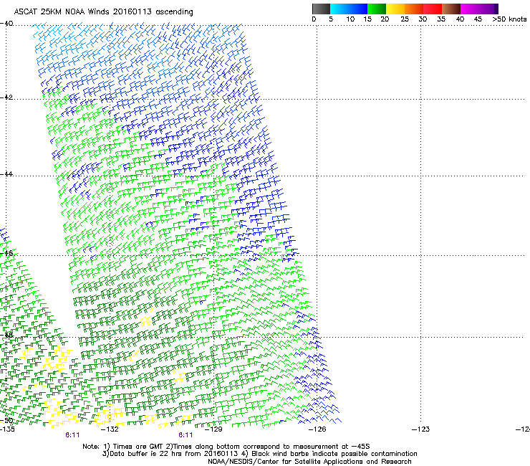
Task: Click the '-123' longitude axis label
Action: click(420, 429)
